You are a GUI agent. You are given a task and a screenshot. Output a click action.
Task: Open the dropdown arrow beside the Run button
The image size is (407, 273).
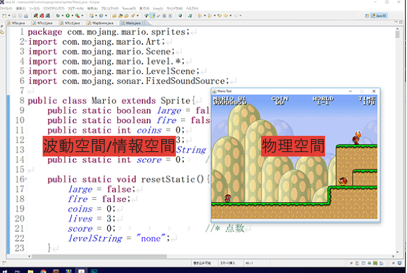(x=73, y=15)
